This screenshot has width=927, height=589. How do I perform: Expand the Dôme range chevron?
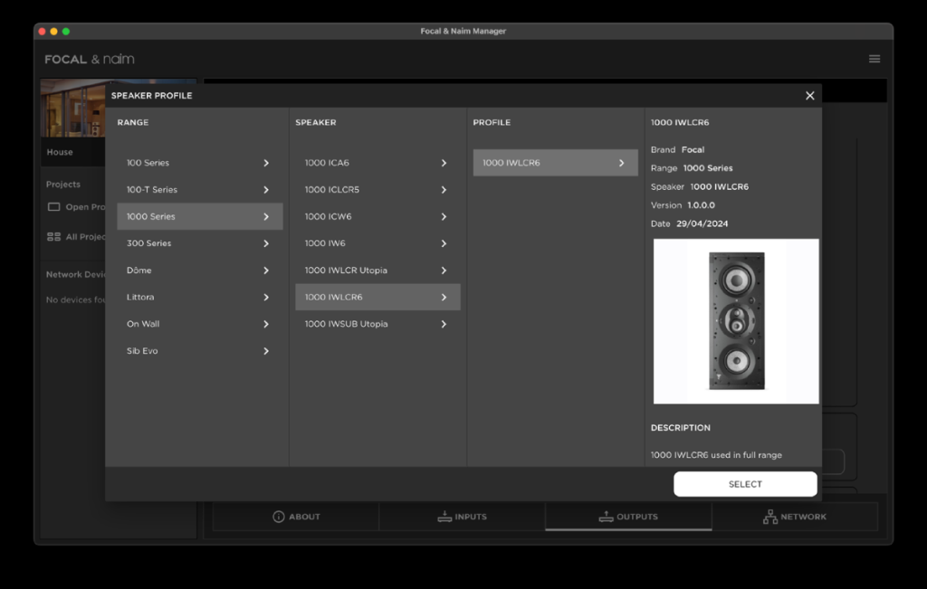266,270
